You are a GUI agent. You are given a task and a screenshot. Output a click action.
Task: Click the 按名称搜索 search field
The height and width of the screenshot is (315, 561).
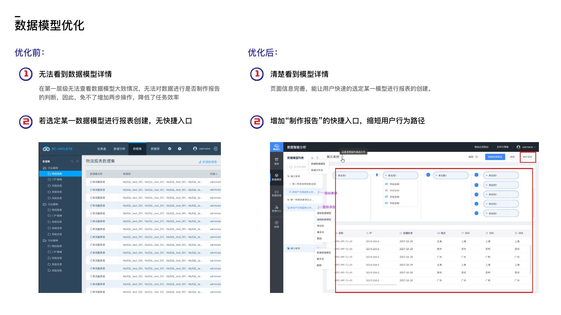[298, 167]
